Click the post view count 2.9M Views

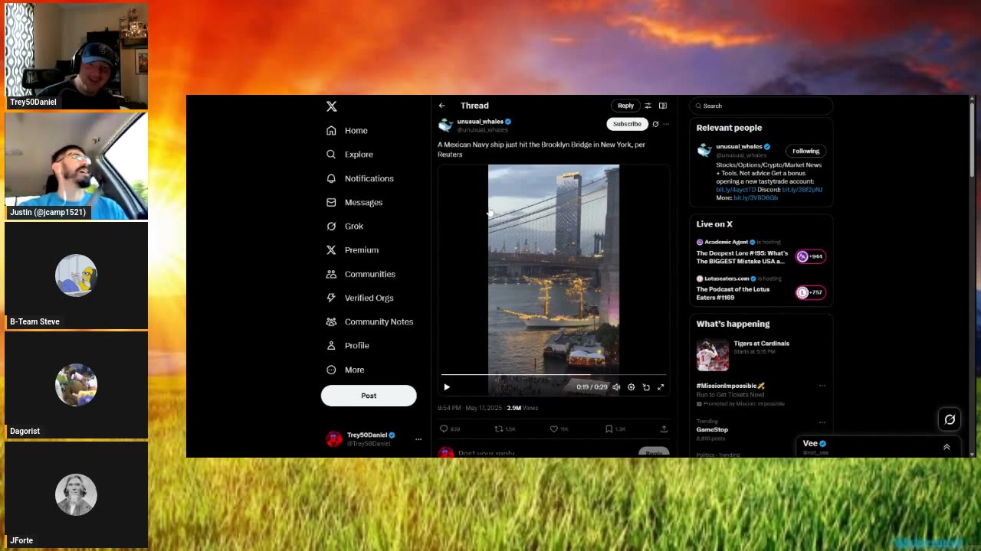tap(522, 408)
